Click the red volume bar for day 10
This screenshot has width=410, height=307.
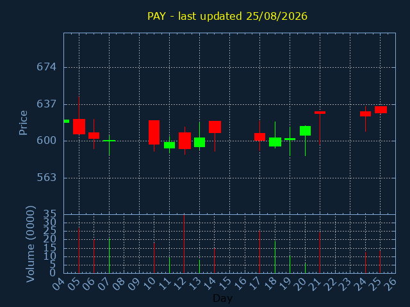tap(154, 258)
